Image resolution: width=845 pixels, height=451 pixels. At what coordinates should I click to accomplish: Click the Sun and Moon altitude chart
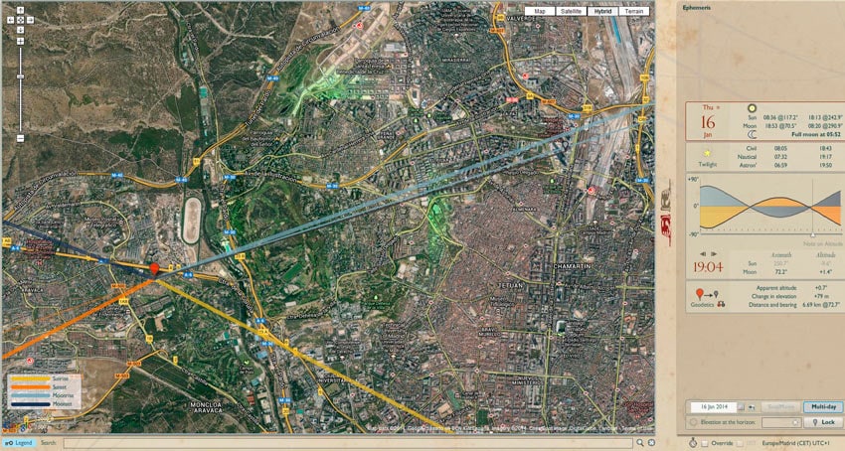tap(770, 206)
